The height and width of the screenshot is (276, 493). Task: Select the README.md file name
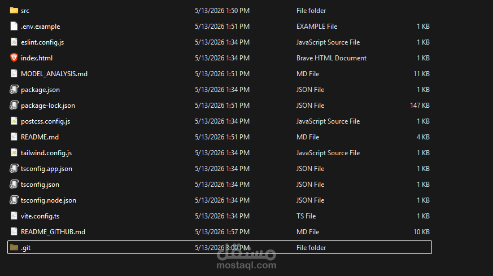coord(40,137)
